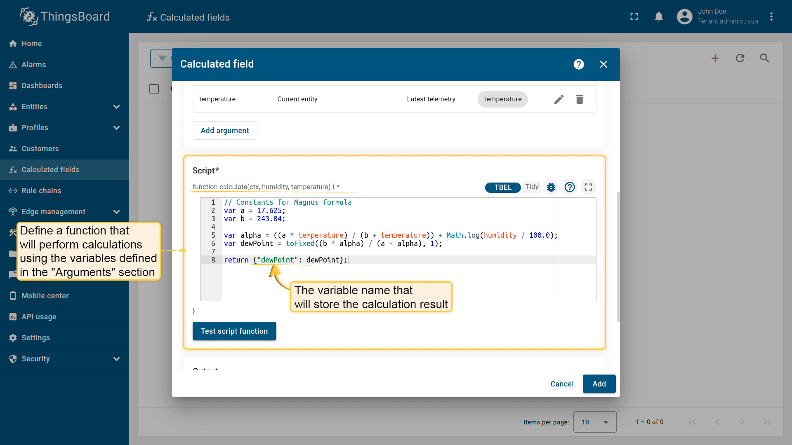This screenshot has height=445, width=792.
Task: Click the Add argument button
Action: 225,131
